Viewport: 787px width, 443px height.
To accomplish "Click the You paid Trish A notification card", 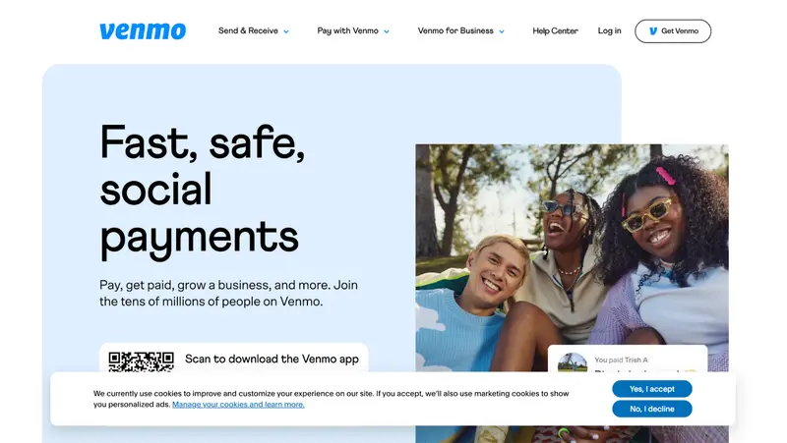I will tap(628, 359).
